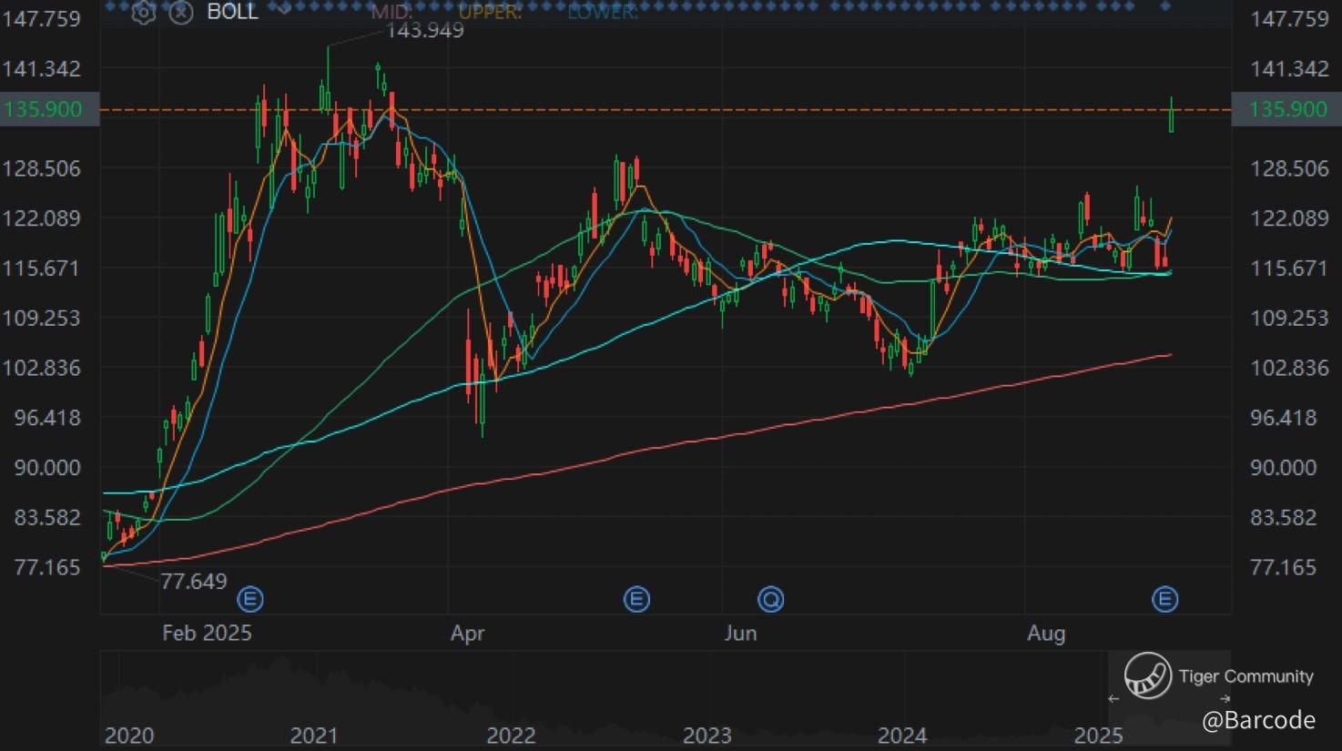Jump to 2022 in the overview timeline
This screenshot has height=751, width=1342.
511,735
